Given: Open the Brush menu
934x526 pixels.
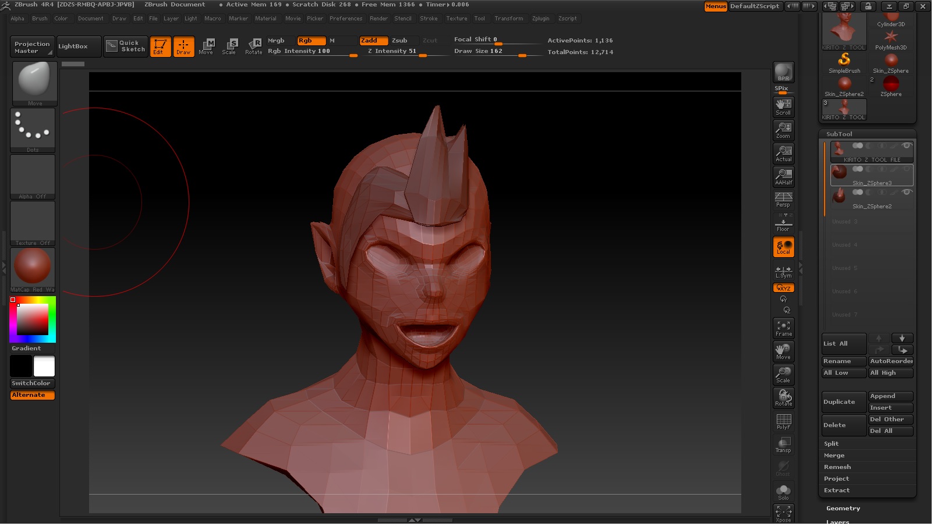Looking at the screenshot, I should click(40, 19).
